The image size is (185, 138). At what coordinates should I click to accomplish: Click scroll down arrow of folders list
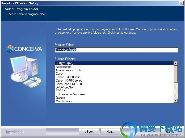pyautogui.click(x=176, y=101)
